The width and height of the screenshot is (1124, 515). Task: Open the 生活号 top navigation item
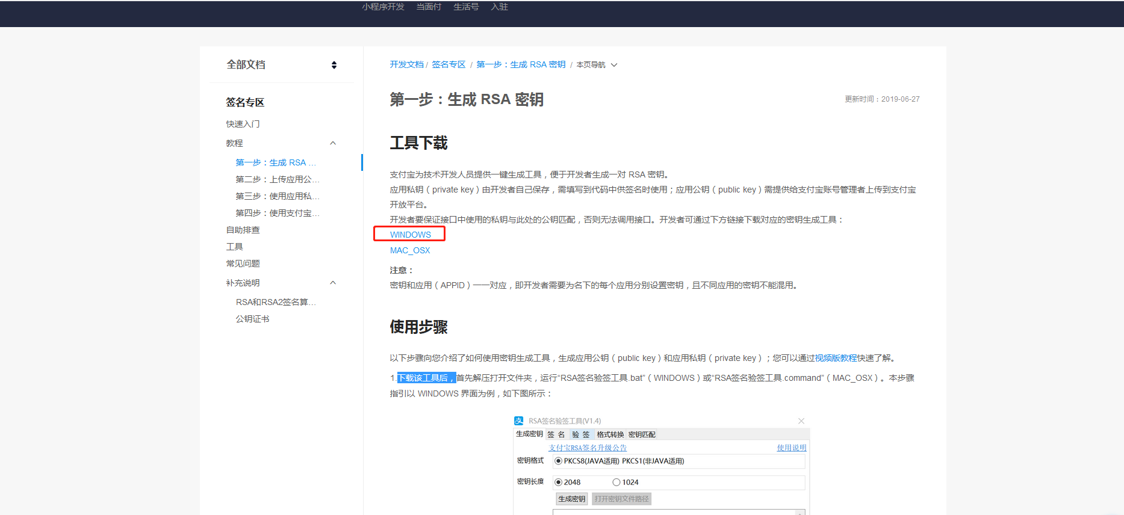(466, 7)
